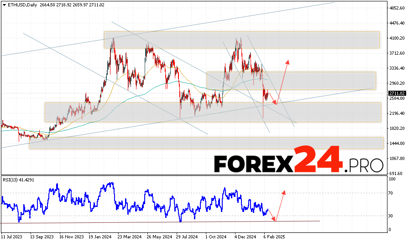This screenshot has width=408, height=242.
Task: Select the red downward arrow in RSI panel
Action: pos(271,216)
